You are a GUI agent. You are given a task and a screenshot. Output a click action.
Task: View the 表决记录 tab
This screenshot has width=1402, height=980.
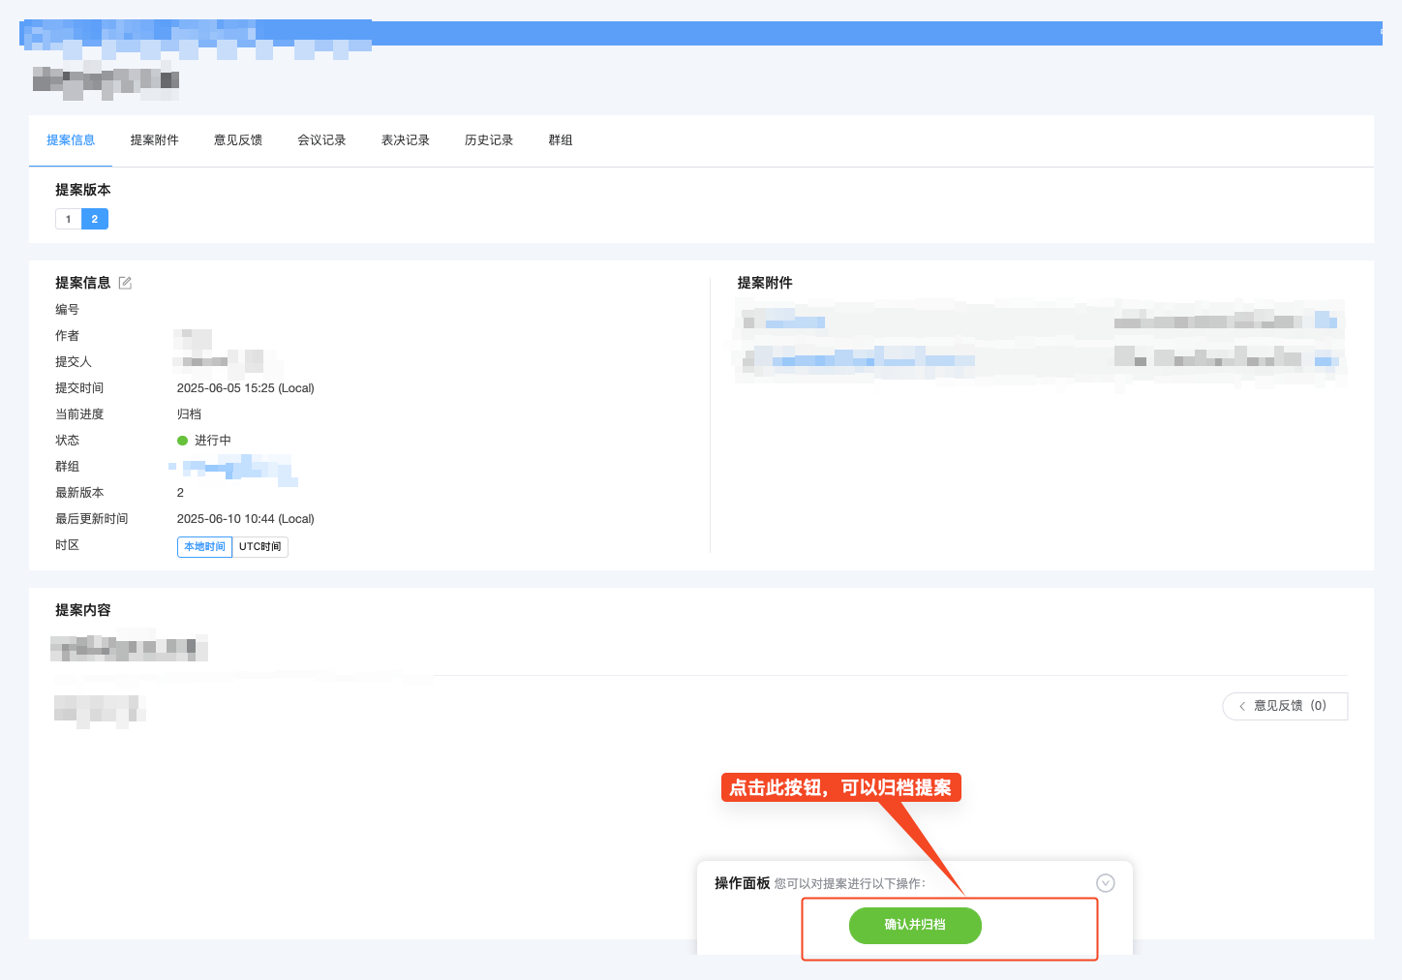pos(406,140)
